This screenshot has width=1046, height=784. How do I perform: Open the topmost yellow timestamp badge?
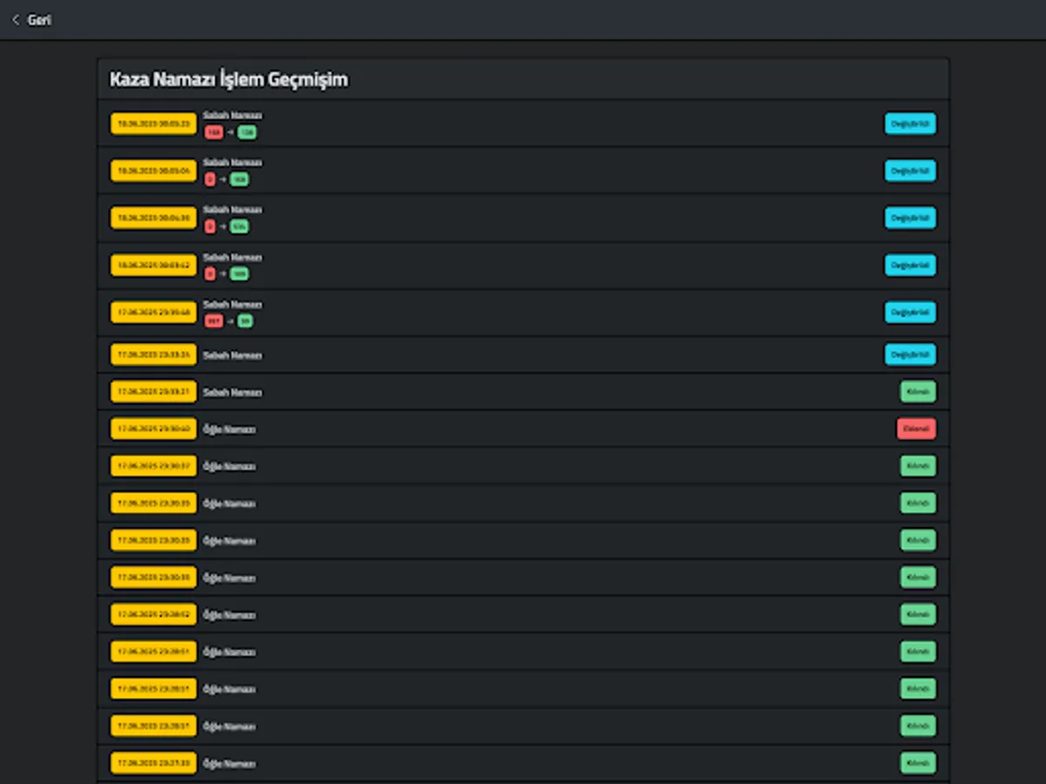[153, 124]
